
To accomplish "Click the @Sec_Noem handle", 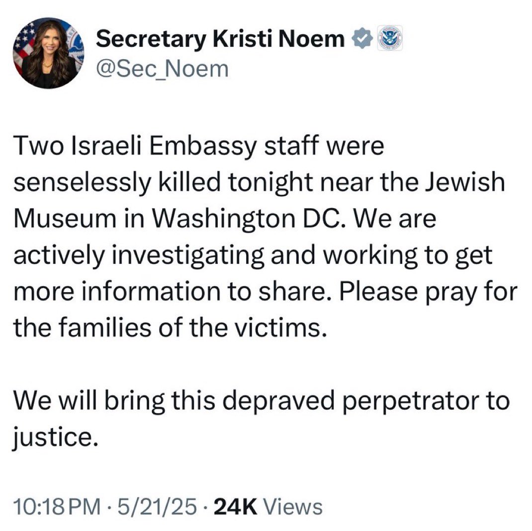I will click(162, 69).
